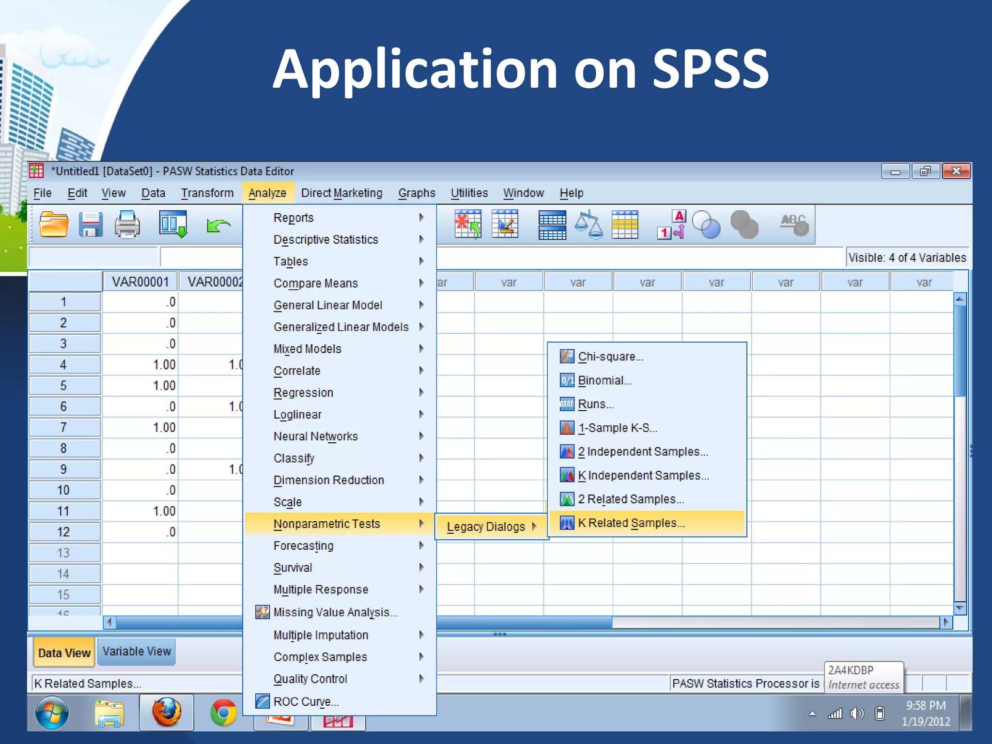Viewport: 992px width, 744px height.
Task: Click the Save floppy disk toolbar icon
Action: pyautogui.click(x=91, y=225)
